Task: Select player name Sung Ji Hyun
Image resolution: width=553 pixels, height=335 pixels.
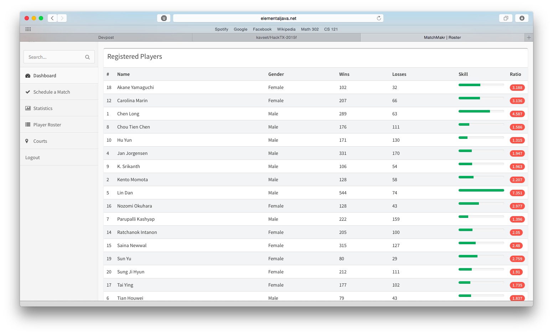Action: coord(131,272)
